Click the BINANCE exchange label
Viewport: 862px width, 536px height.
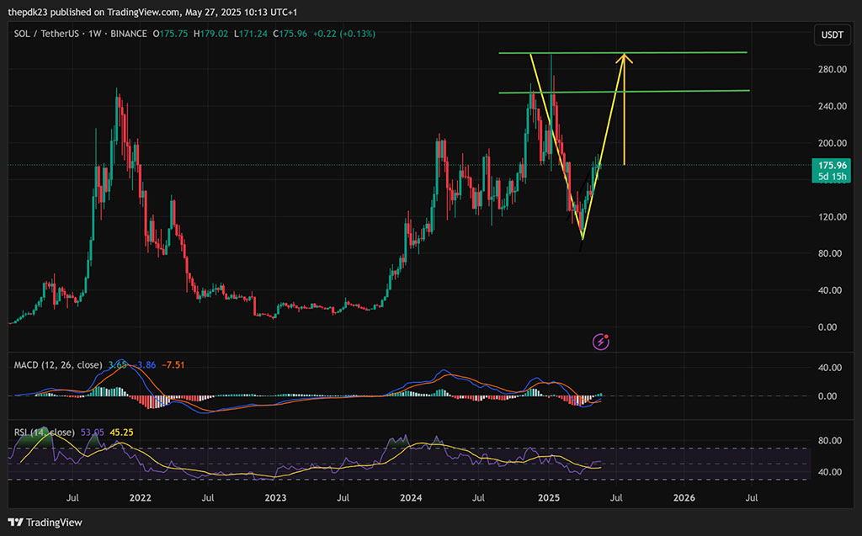point(129,34)
